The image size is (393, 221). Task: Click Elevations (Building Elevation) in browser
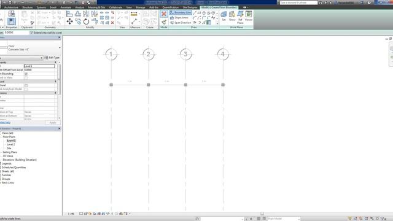click(x=20, y=160)
